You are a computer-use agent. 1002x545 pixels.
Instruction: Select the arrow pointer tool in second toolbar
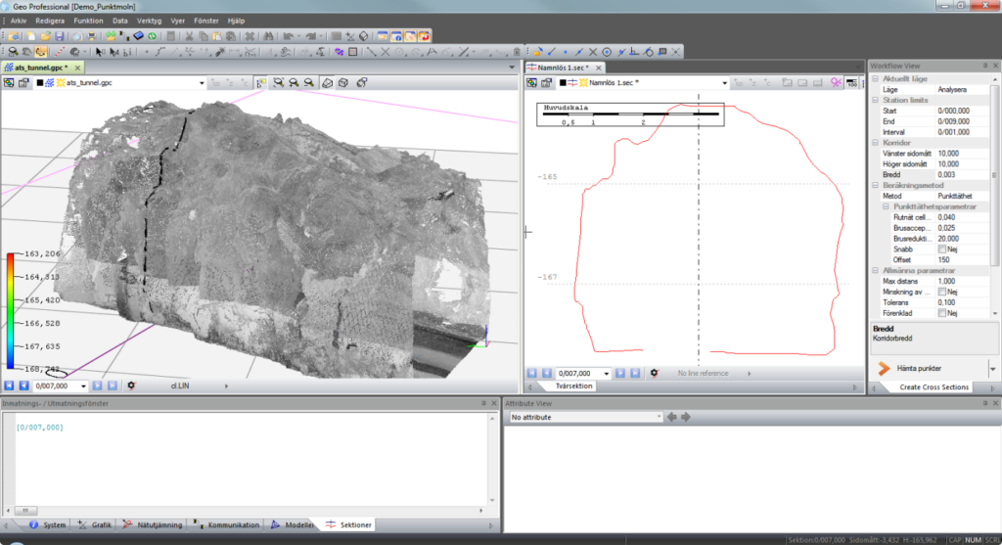tap(99, 52)
